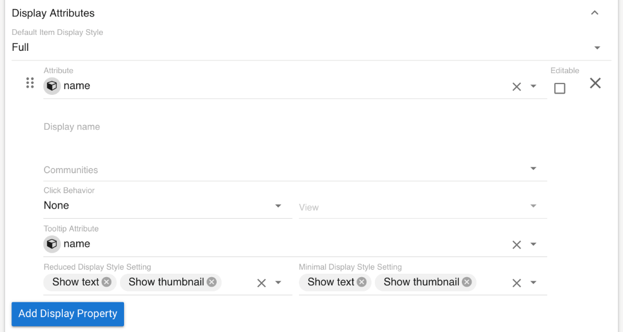Expand the Communities dropdown
The image size is (623, 332).
coord(533,169)
